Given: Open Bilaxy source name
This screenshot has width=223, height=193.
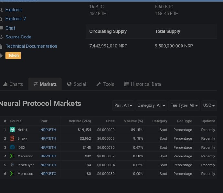Looking at the screenshot, I should pos(22,138).
